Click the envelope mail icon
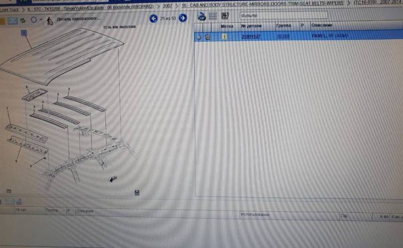403x248 pixels. 12,21
